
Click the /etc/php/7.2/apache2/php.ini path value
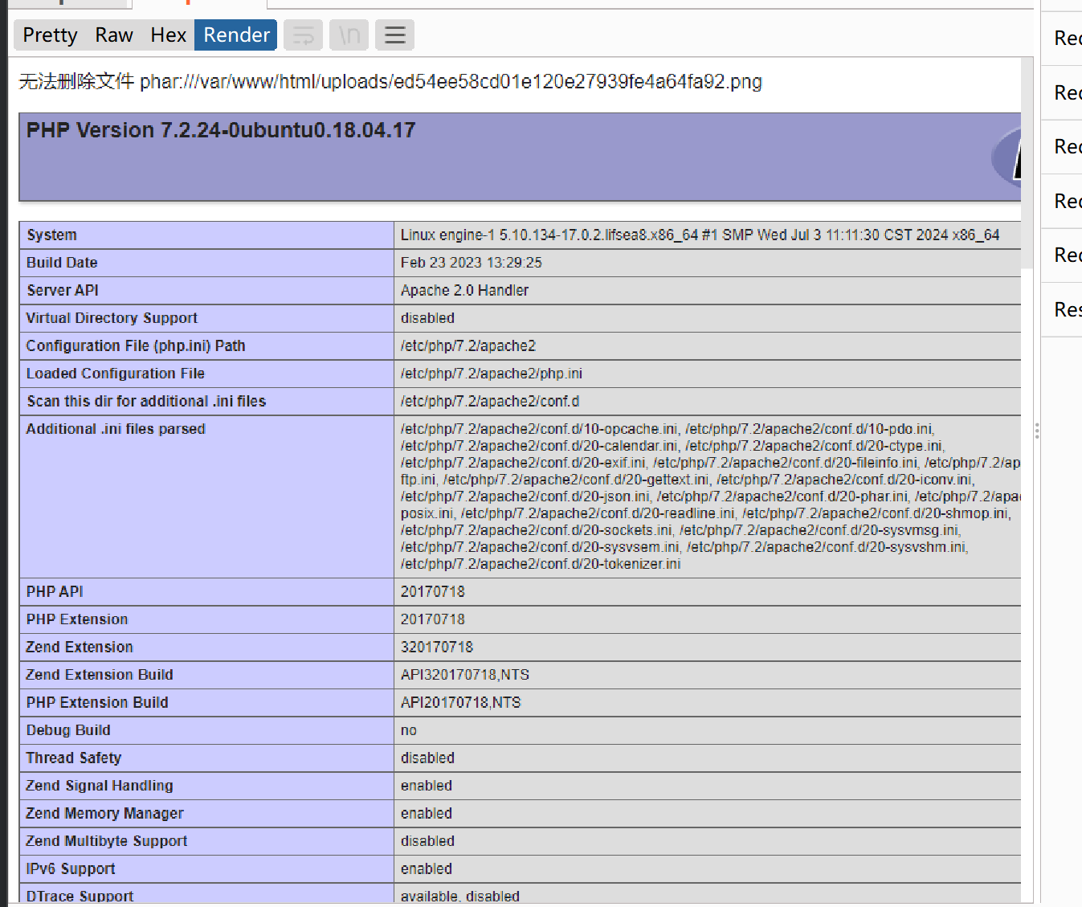(491, 374)
